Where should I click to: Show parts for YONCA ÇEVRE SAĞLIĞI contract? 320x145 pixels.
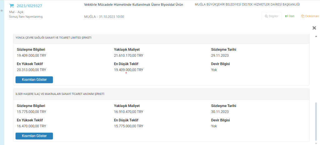tap(34, 80)
